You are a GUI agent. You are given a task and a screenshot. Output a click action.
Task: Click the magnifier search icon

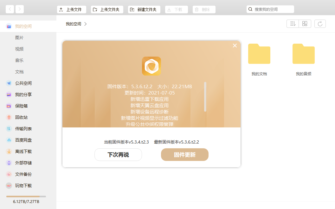[250, 9]
